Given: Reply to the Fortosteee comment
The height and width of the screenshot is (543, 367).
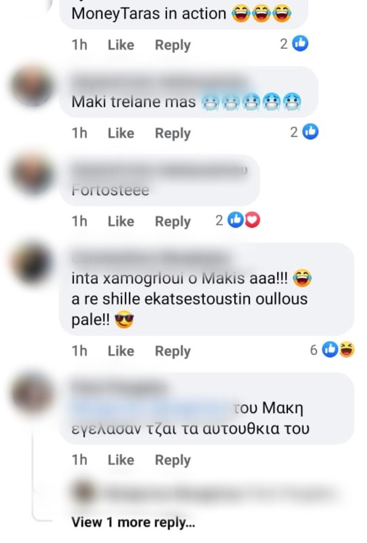Looking at the screenshot, I should 173,222.
